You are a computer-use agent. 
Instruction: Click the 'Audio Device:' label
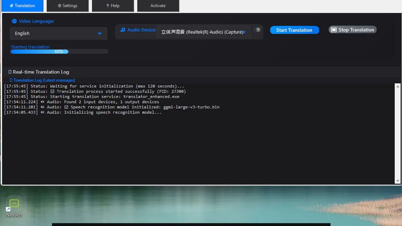click(x=141, y=30)
